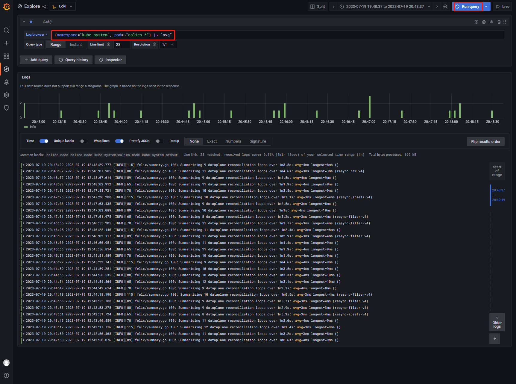
Task: Move time range backwards with left chevron
Action: coord(333,7)
